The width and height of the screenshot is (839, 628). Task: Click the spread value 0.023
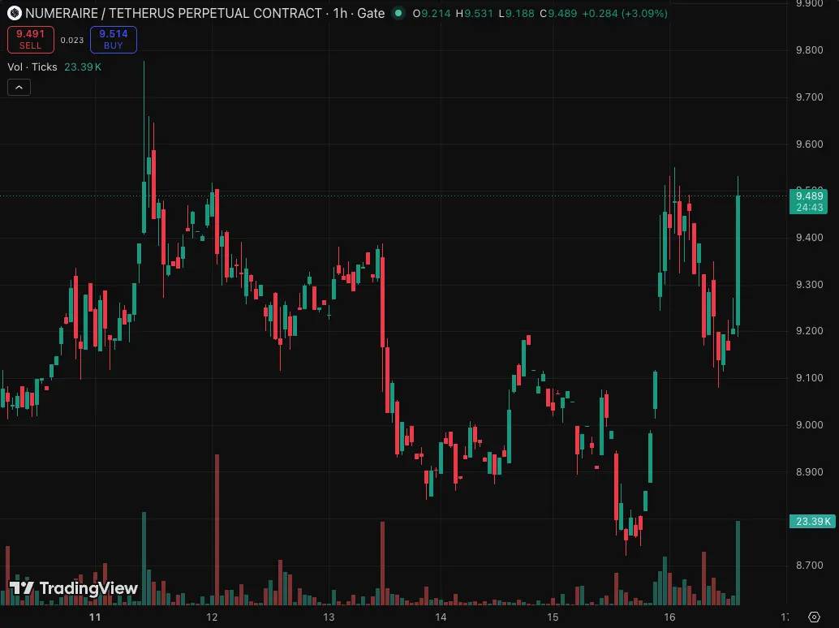72,40
